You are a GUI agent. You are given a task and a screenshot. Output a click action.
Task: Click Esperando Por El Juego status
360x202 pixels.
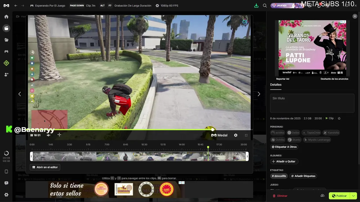click(48, 6)
